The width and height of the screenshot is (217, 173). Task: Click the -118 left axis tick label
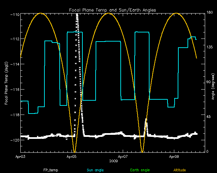click(x=15, y=115)
